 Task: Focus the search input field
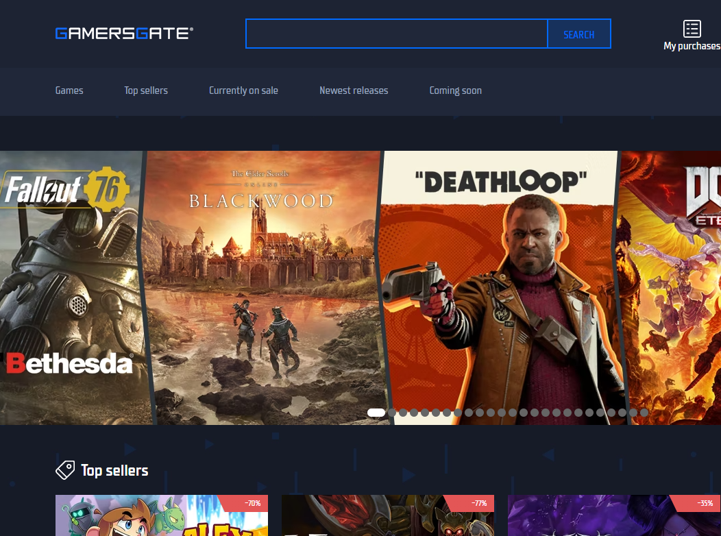click(x=396, y=34)
